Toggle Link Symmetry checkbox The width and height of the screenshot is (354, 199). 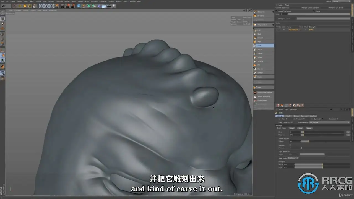point(322,119)
